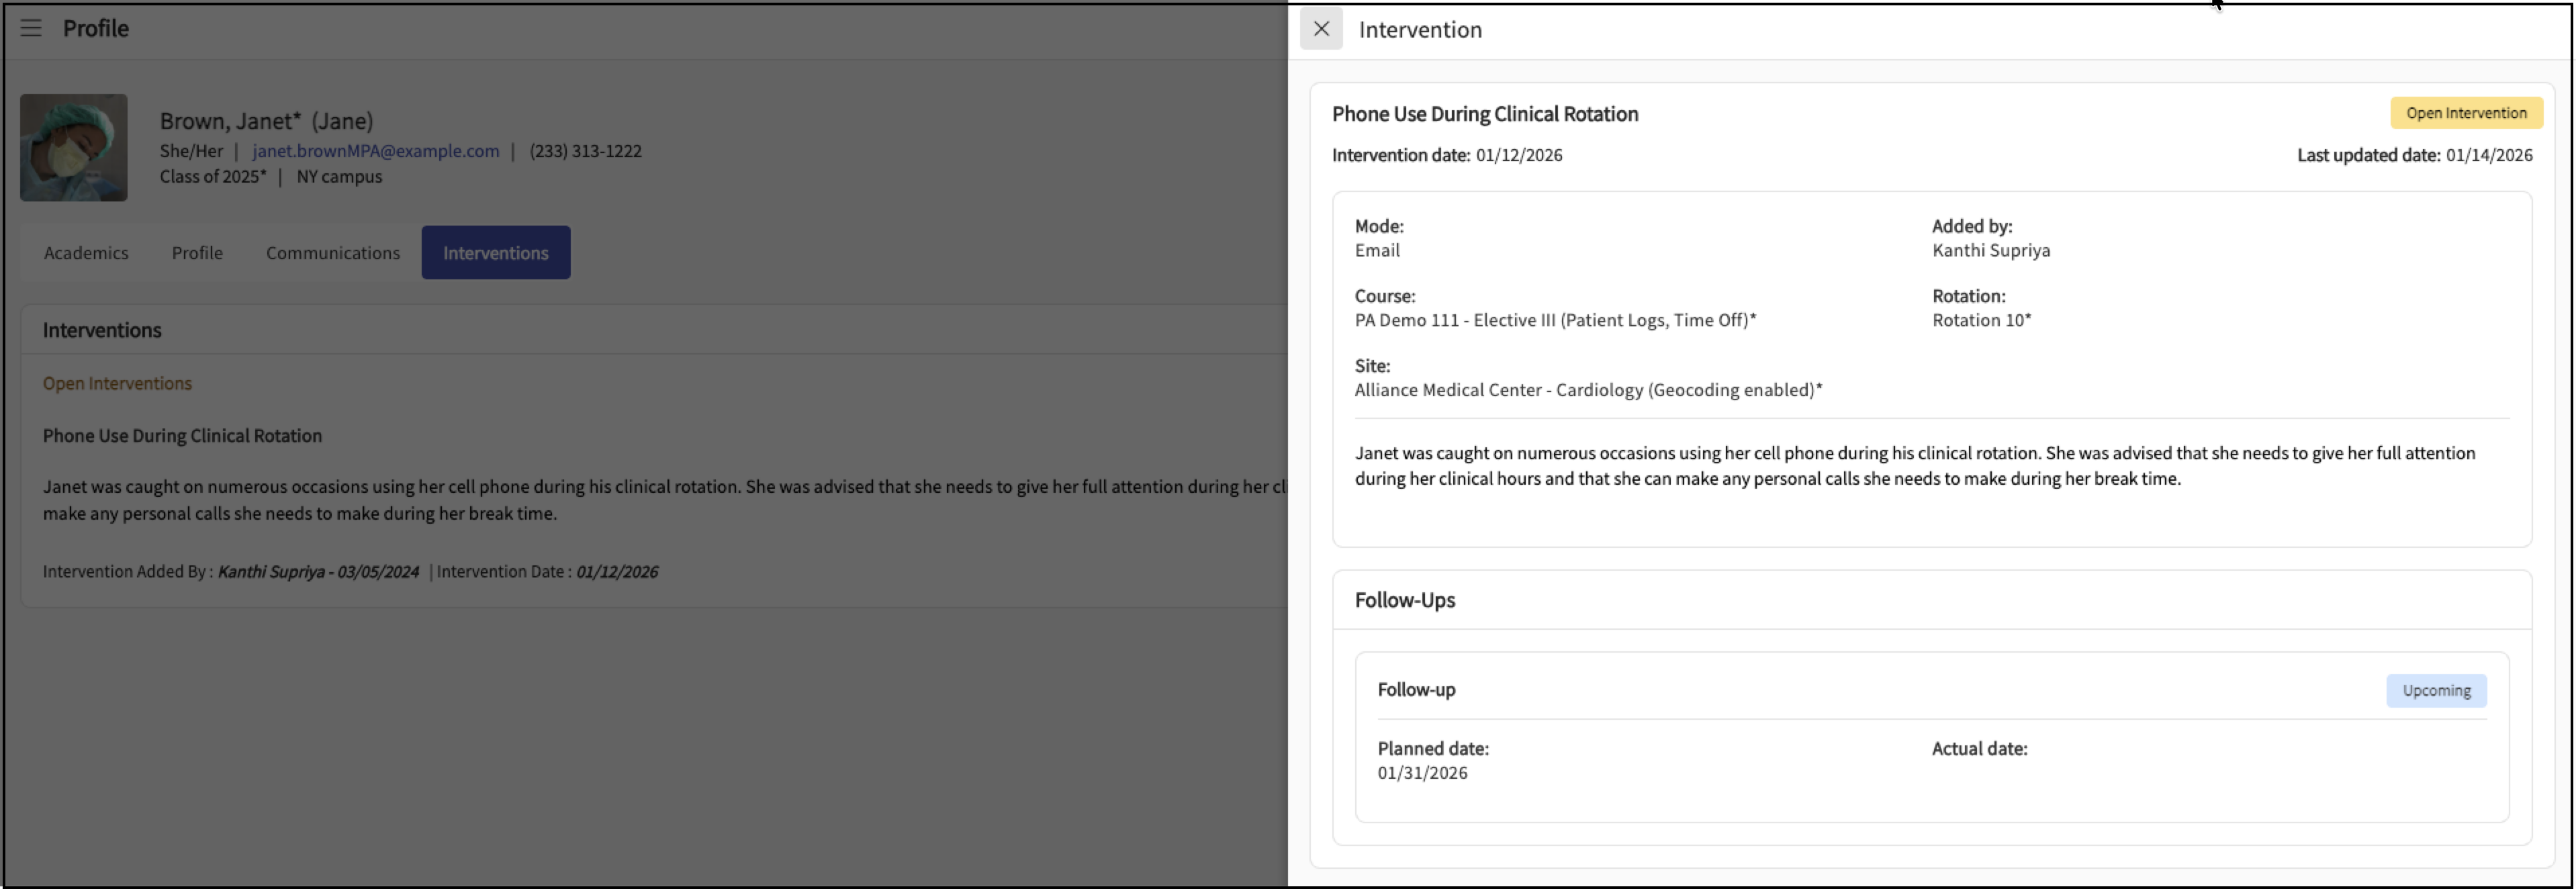Go to the Communications tab
Image resolution: width=2576 pixels, height=889 pixels.
point(333,253)
